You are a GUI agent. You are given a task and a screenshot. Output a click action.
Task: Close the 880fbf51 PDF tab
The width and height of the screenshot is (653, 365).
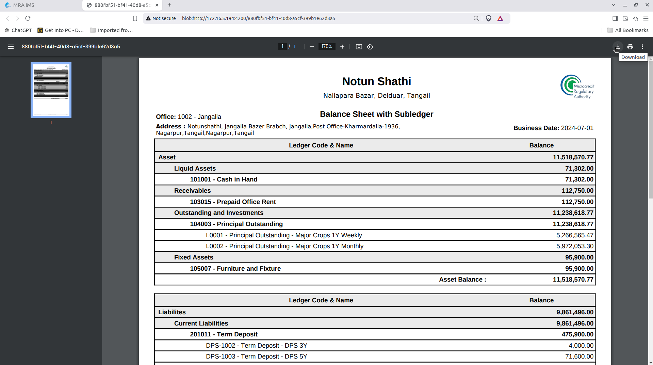[x=157, y=5]
